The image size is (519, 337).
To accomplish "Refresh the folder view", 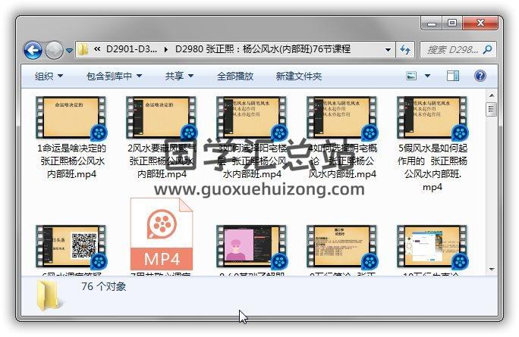I will pos(405,50).
